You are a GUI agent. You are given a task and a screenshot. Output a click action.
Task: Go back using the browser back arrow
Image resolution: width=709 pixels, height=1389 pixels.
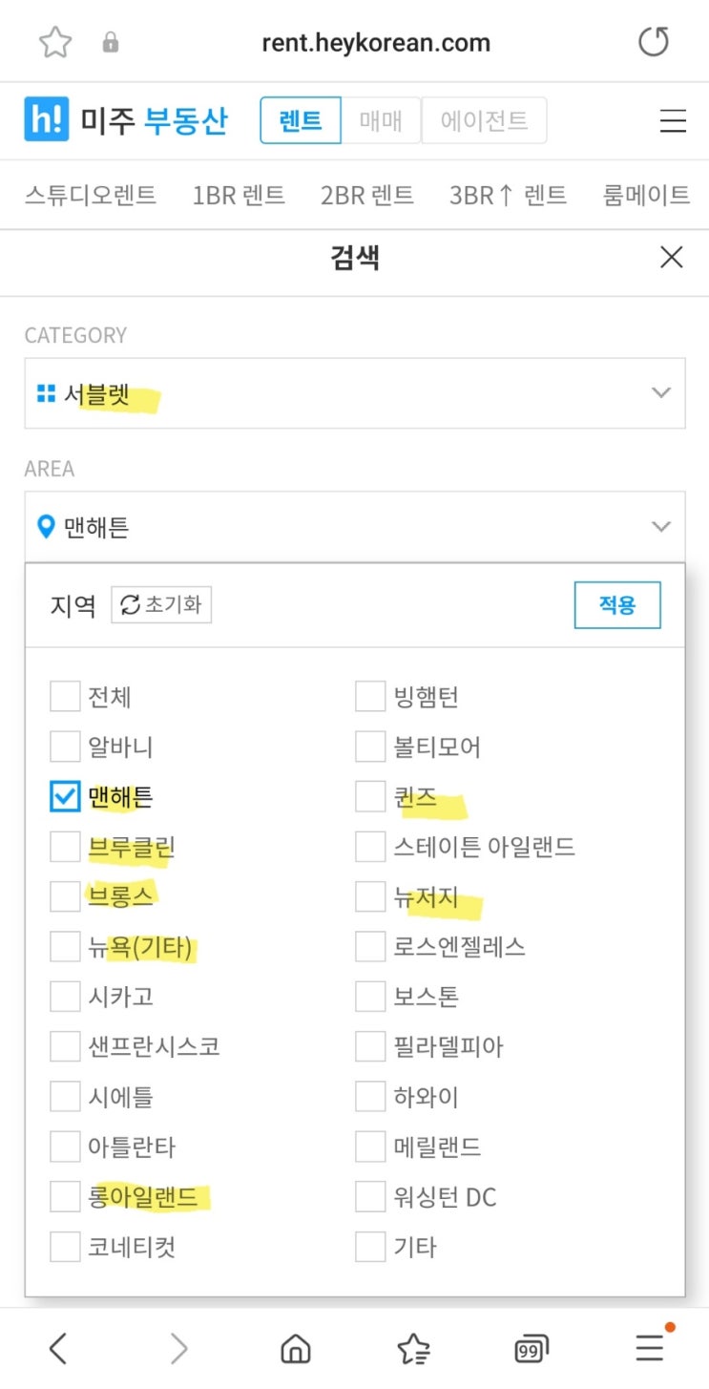tap(58, 1348)
